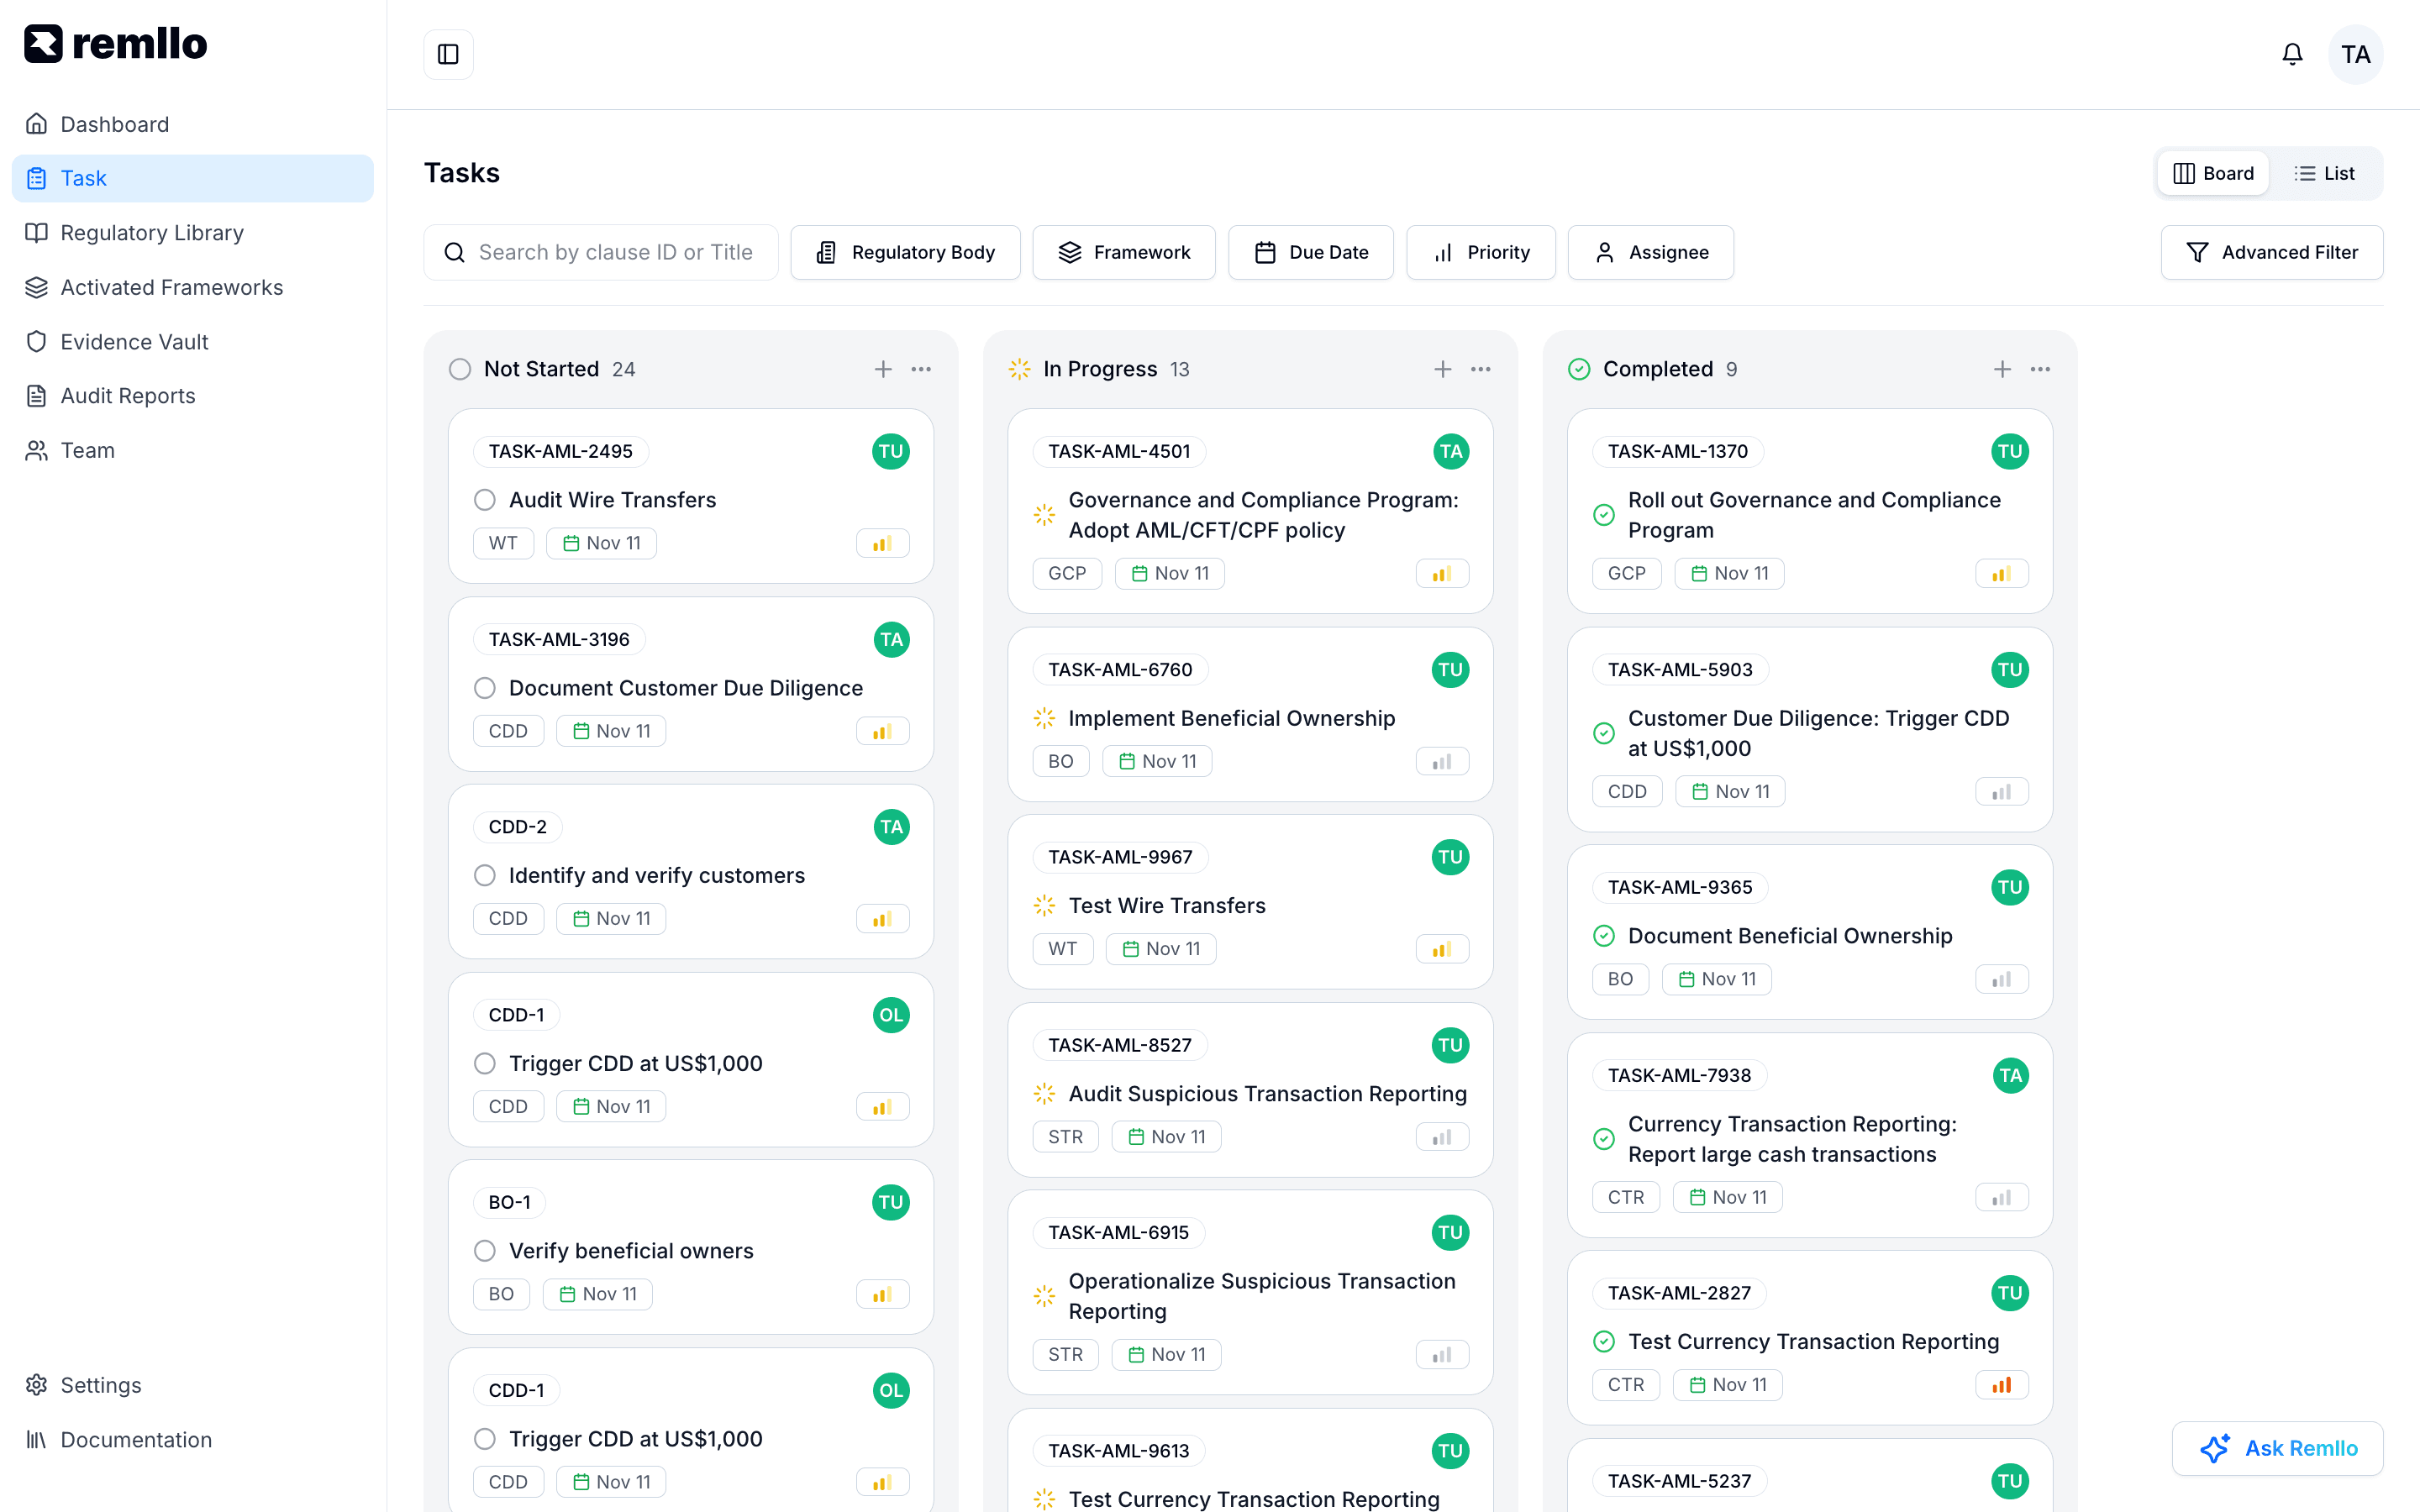
Task: Expand the Framework filter
Action: coord(1124,252)
